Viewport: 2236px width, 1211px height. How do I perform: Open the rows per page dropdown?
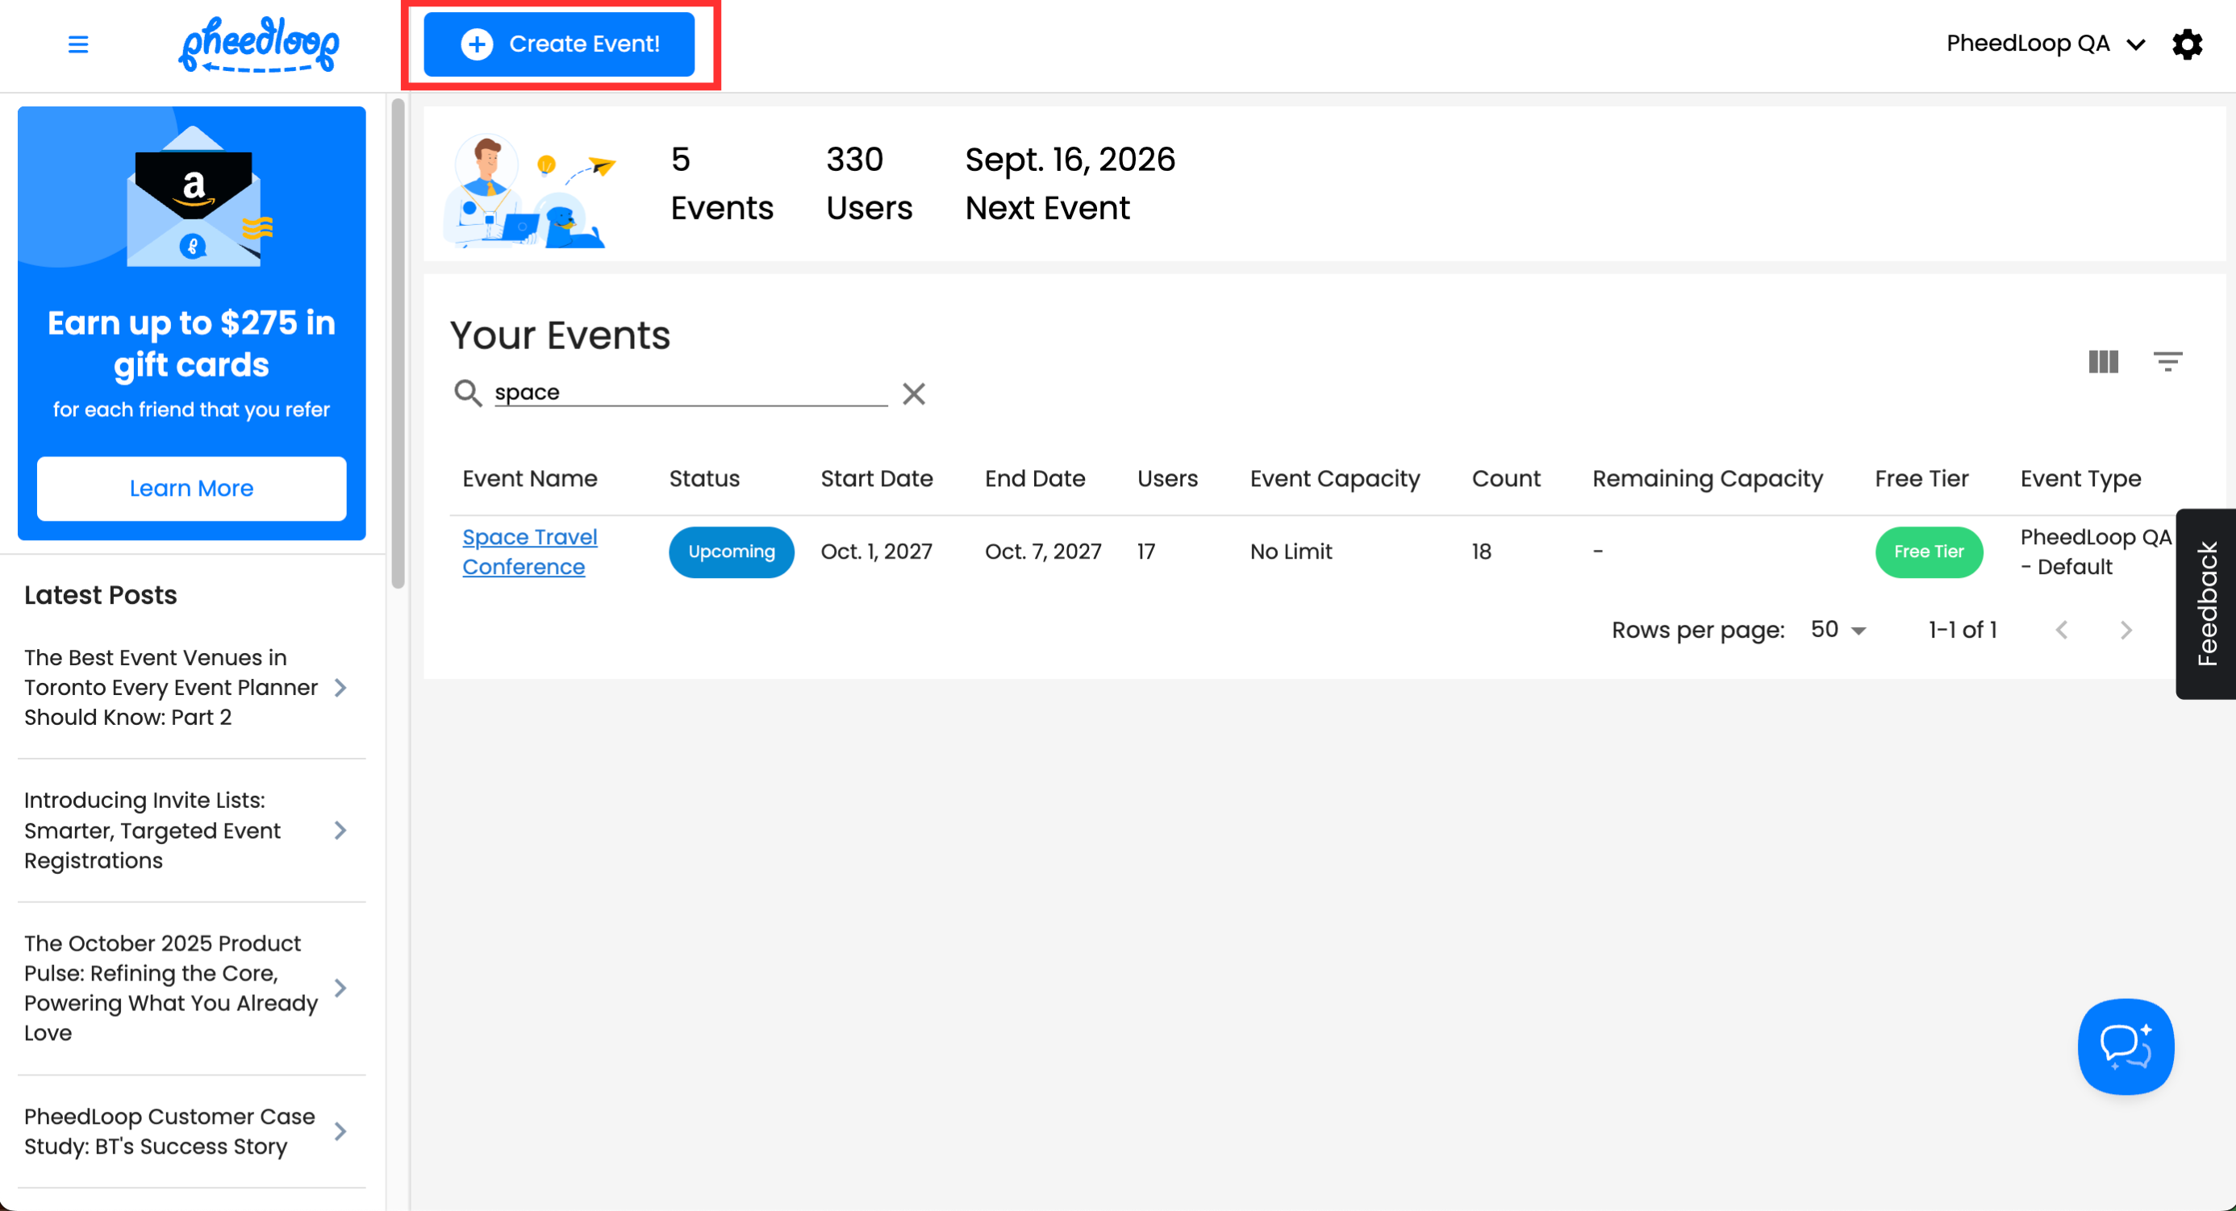pyautogui.click(x=1838, y=630)
